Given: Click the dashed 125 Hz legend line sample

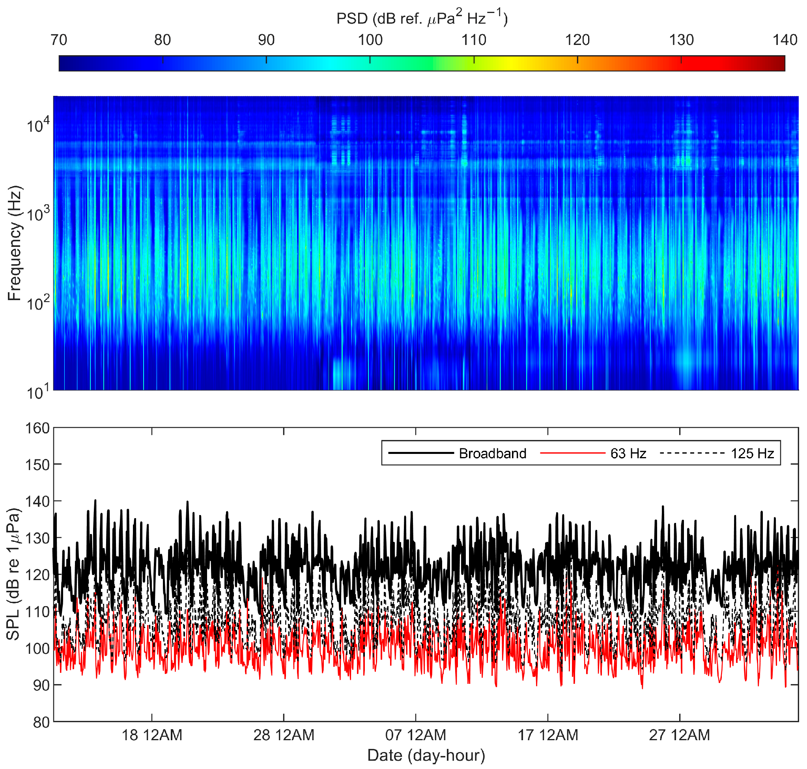Looking at the screenshot, I should [692, 453].
